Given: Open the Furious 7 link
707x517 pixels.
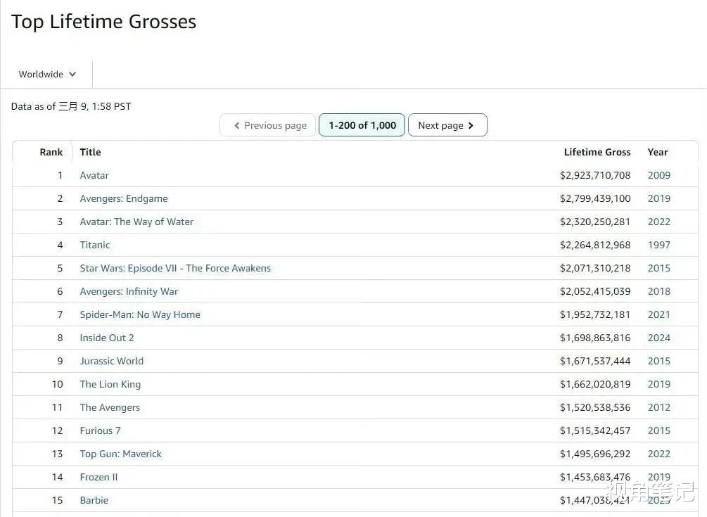Looking at the screenshot, I should (100, 431).
